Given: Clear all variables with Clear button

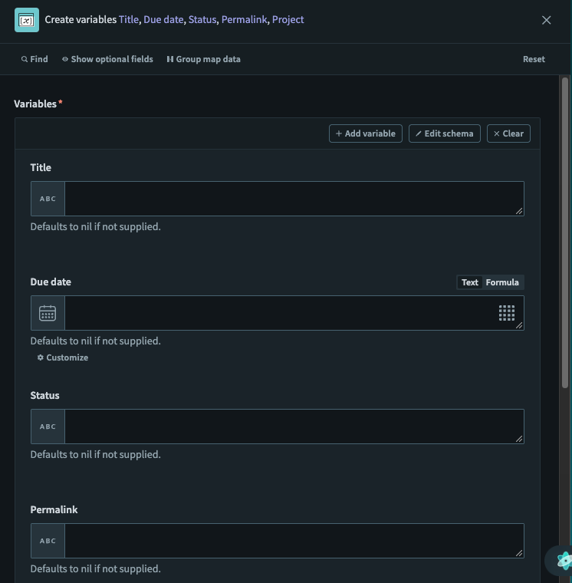Looking at the screenshot, I should coord(508,133).
